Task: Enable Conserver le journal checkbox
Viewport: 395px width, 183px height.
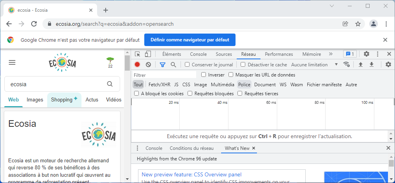Action: (187, 64)
